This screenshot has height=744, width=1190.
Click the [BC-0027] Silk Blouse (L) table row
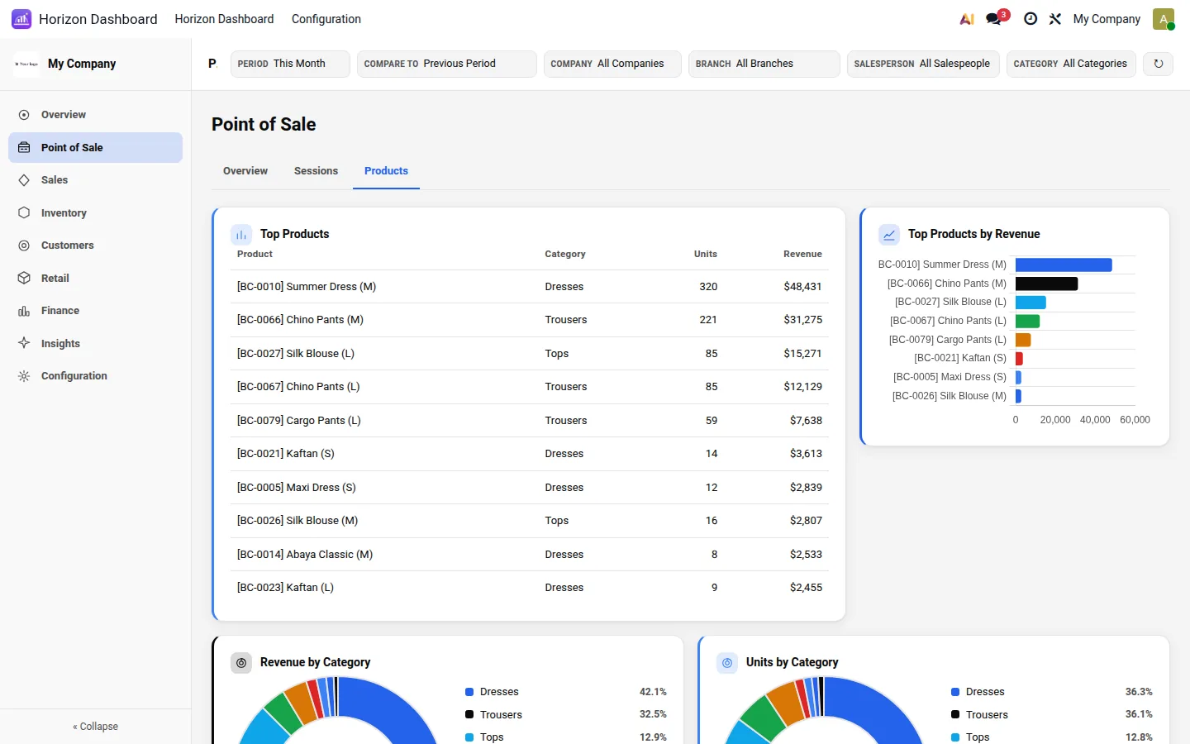click(530, 354)
